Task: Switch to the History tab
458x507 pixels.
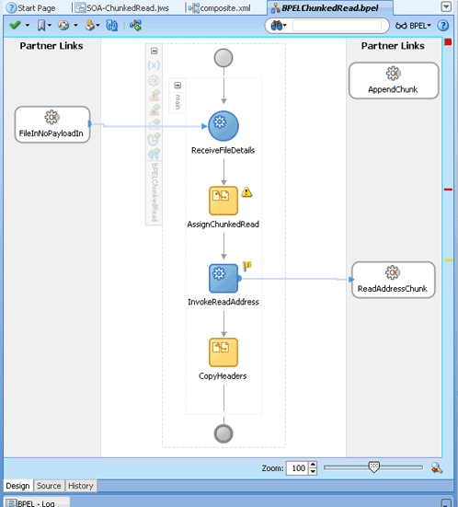Action: coord(81,486)
